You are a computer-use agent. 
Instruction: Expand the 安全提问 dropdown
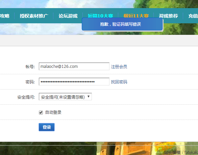65,97
